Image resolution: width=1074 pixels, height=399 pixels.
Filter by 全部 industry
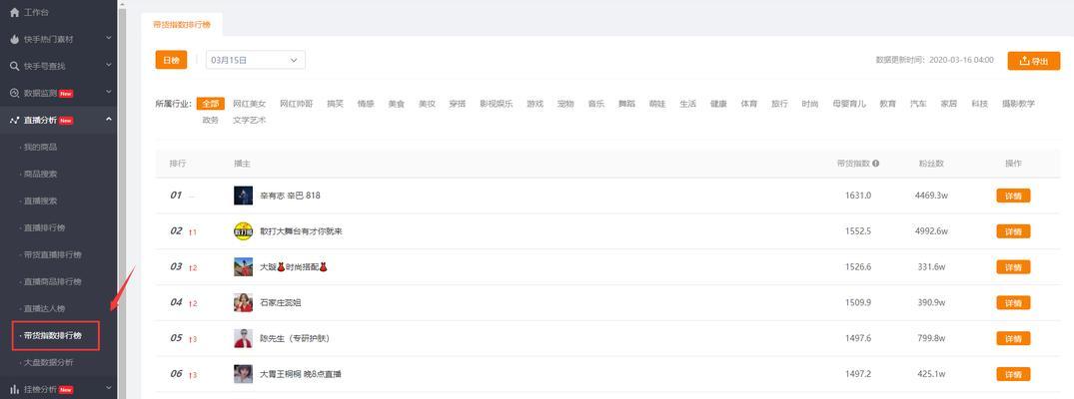coord(210,104)
